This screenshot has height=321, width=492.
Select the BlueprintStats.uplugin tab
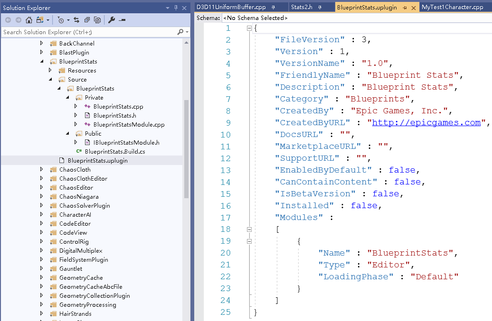(367, 8)
